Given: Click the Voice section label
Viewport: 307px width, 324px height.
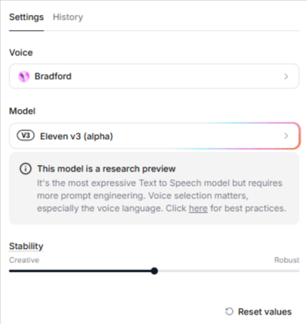Looking at the screenshot, I should click(x=21, y=53).
